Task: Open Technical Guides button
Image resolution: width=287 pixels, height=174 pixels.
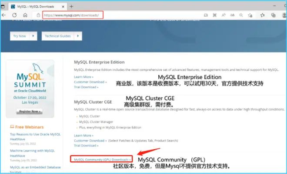Action: coord(58,36)
